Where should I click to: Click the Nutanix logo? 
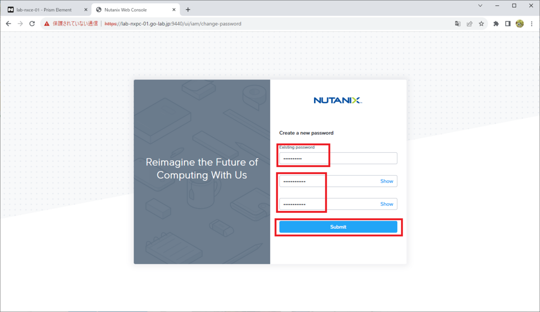(x=338, y=100)
